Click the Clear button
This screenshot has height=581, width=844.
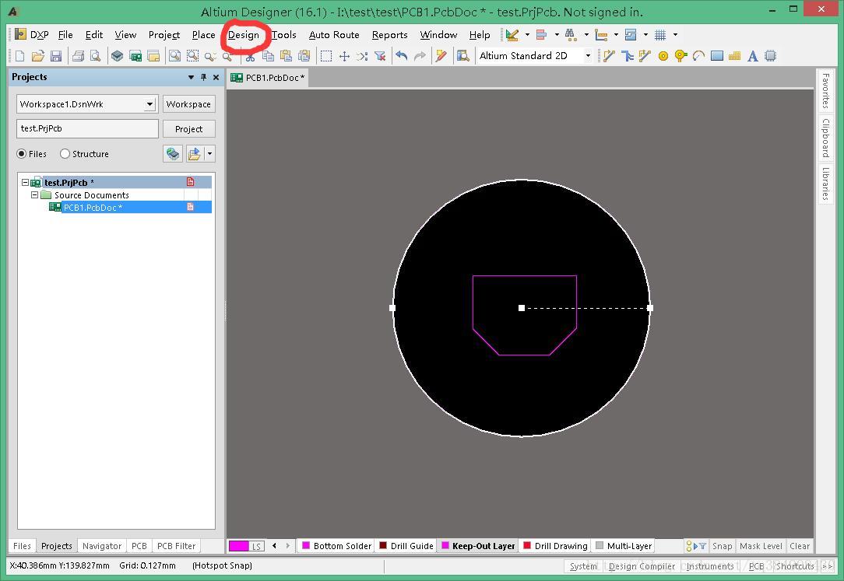[800, 546]
